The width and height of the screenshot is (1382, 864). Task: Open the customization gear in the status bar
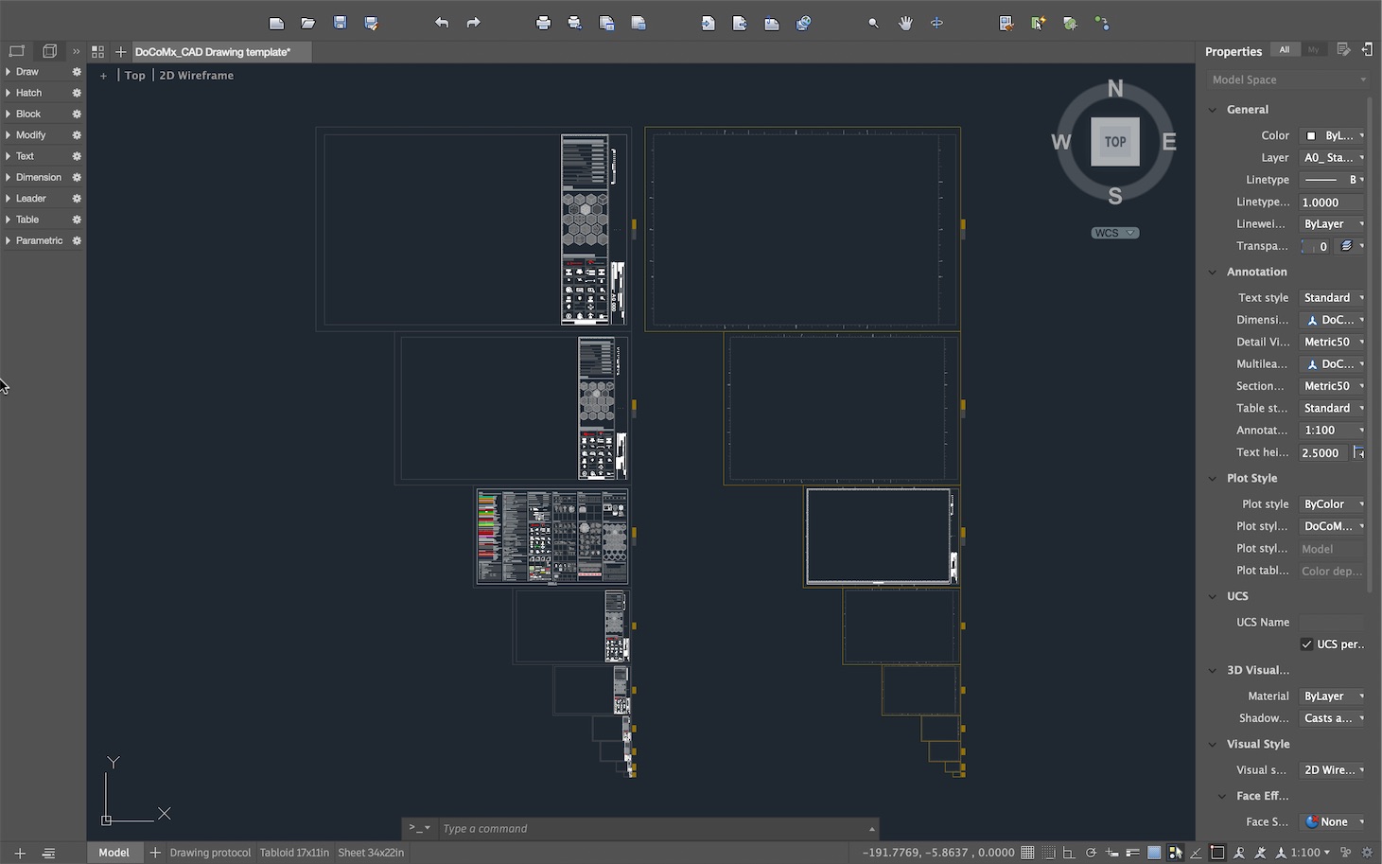click(x=1368, y=853)
